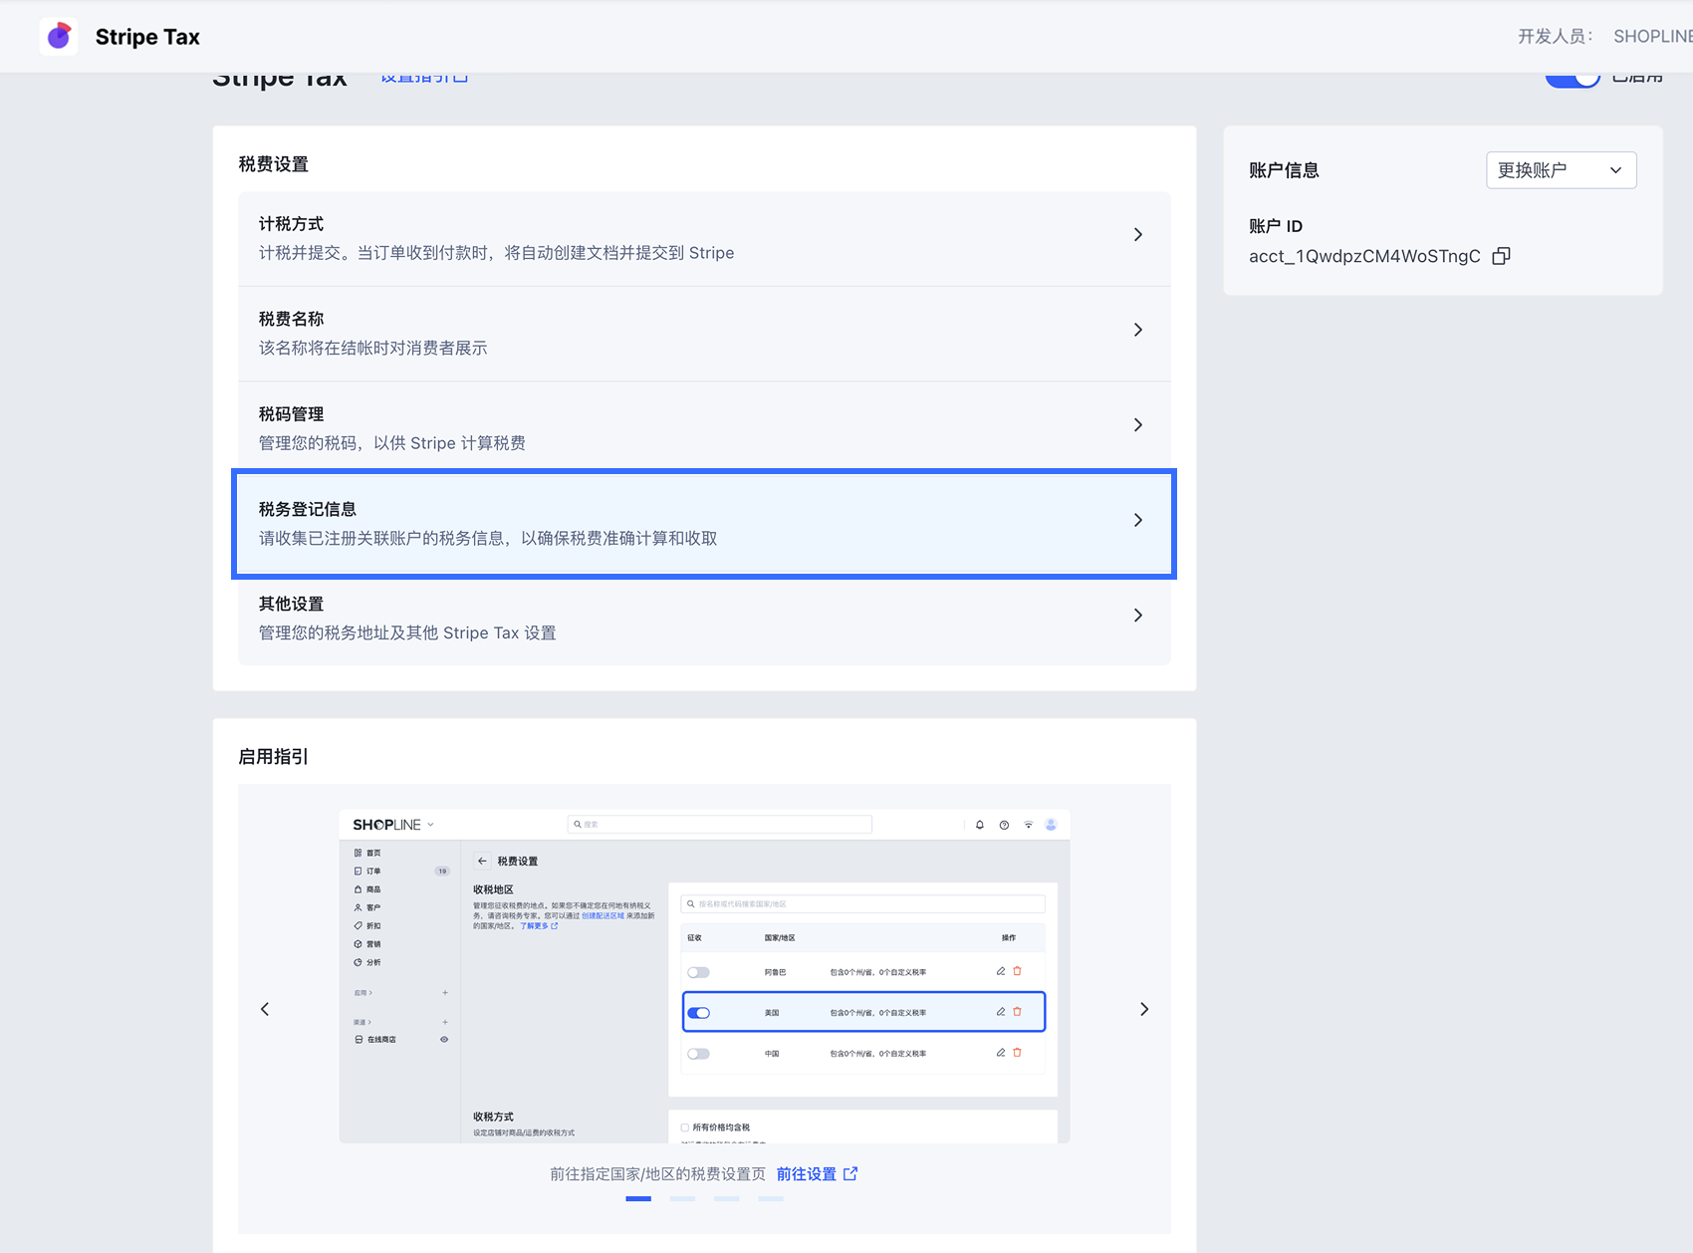Click the SHOPLINE tax settings guide screenshot
1693x1253 pixels.
[704, 976]
